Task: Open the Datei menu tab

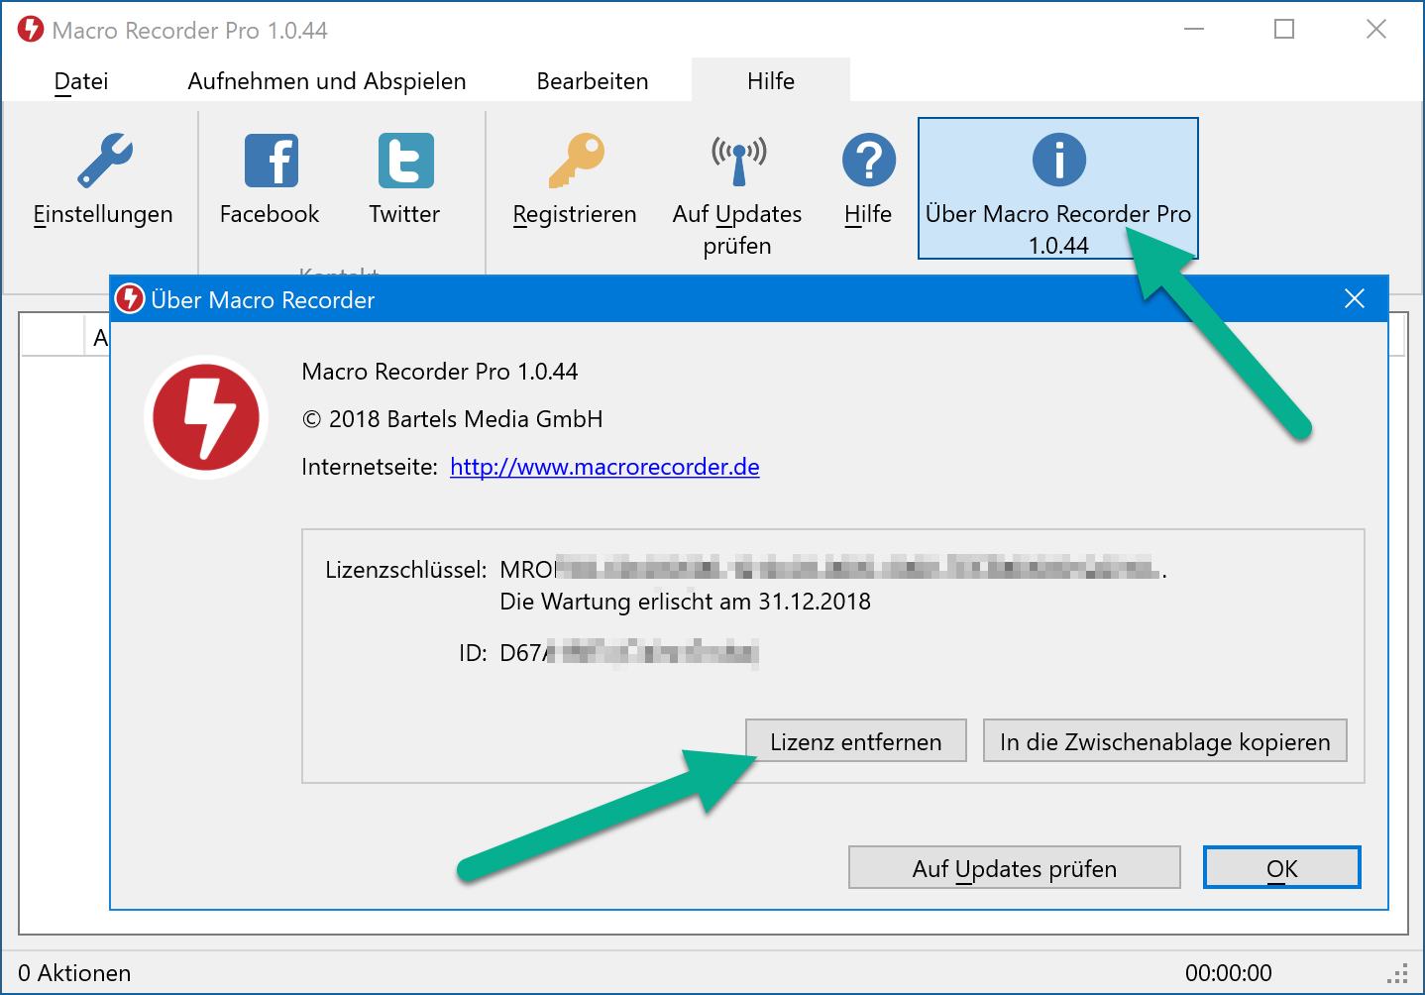Action: click(x=81, y=81)
